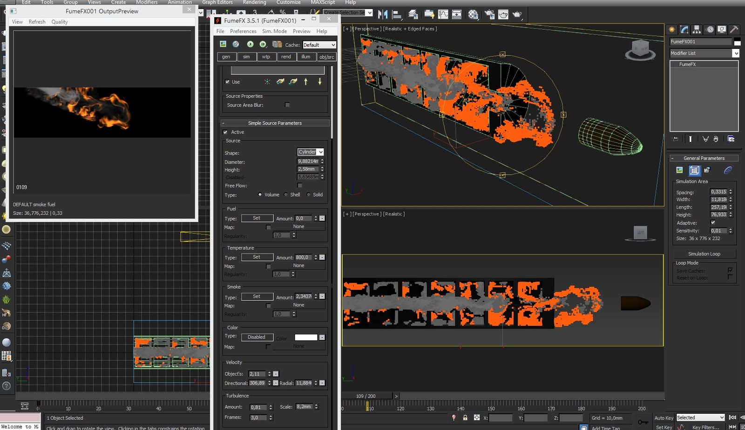The width and height of the screenshot is (745, 430).
Task: Increase Spacing spinner in Simulation Area
Action: click(x=731, y=190)
